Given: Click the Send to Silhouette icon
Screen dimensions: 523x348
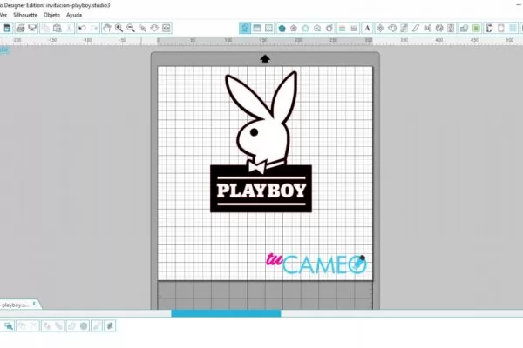Looking at the screenshot, I should click(x=32, y=29).
